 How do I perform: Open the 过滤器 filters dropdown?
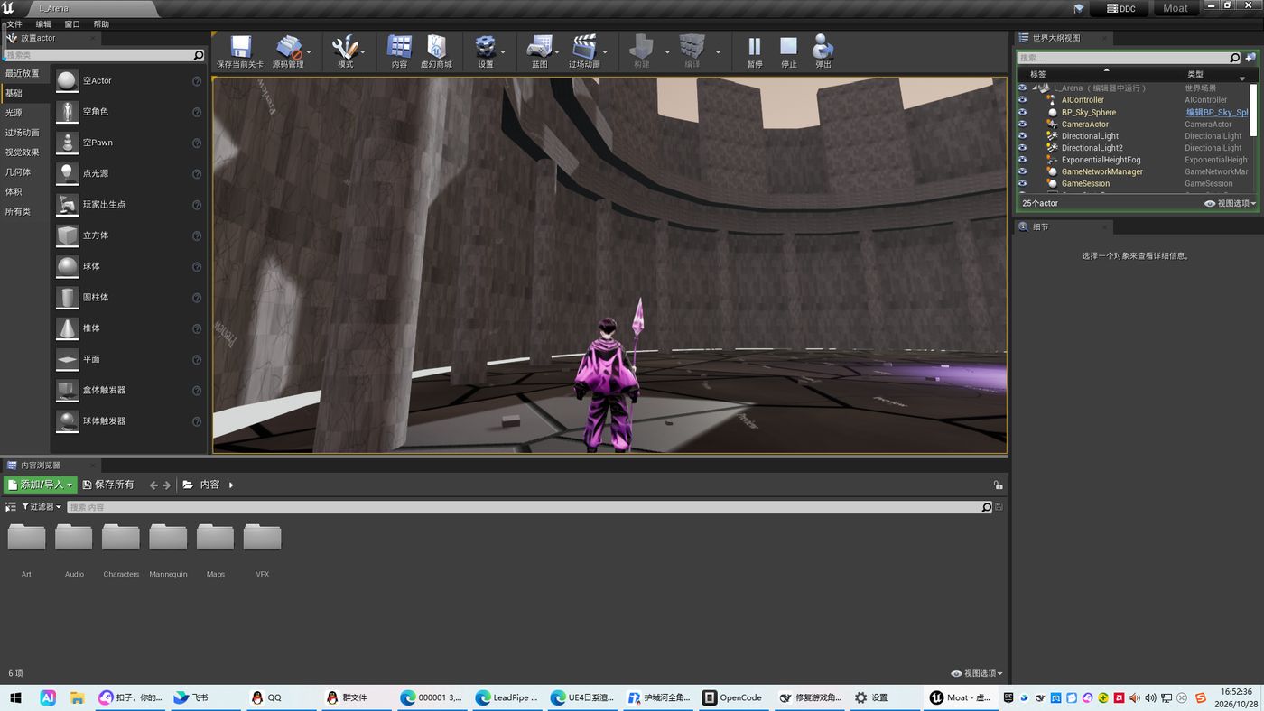click(42, 507)
